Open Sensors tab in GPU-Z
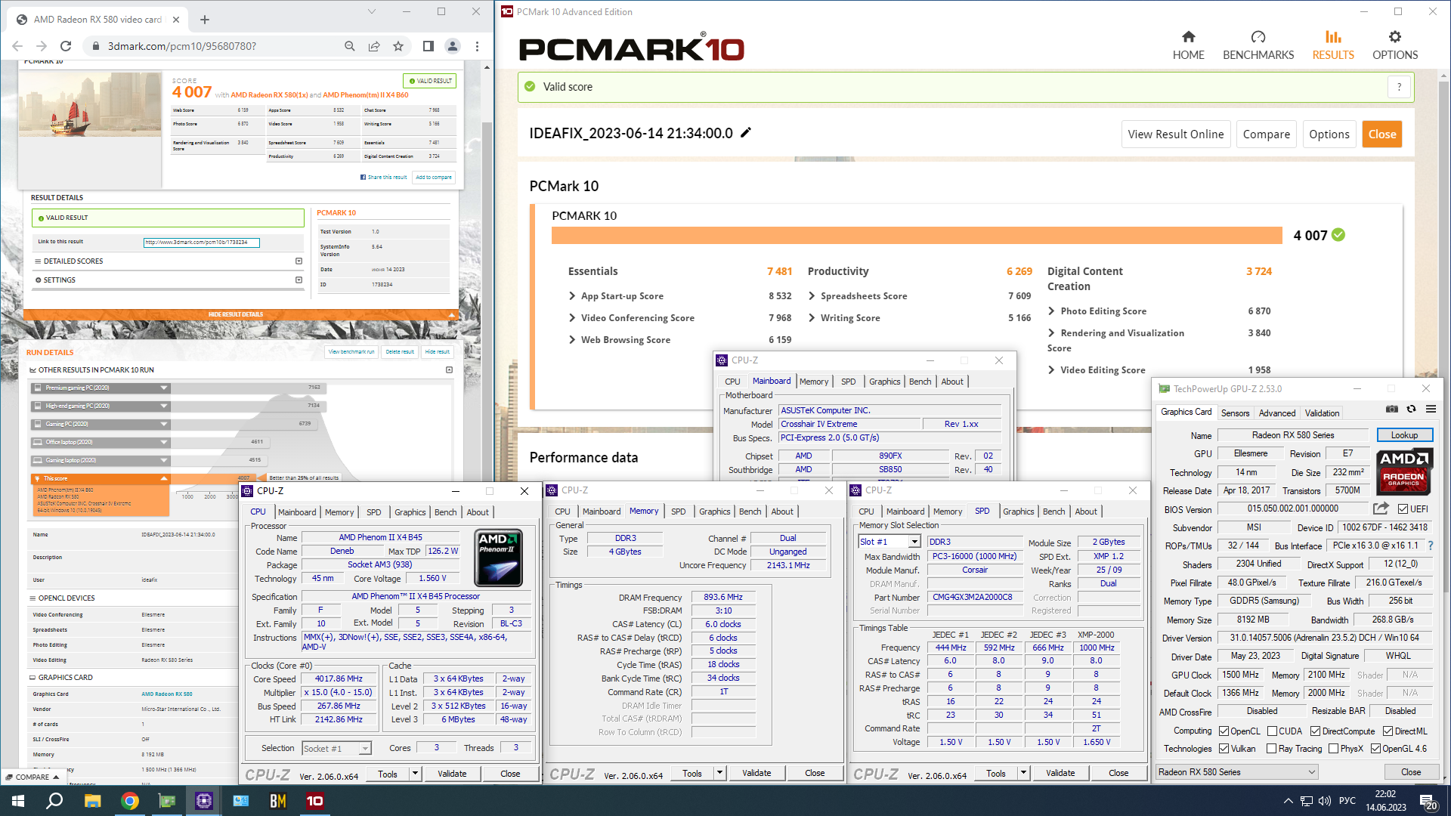The image size is (1451, 816). (1235, 413)
